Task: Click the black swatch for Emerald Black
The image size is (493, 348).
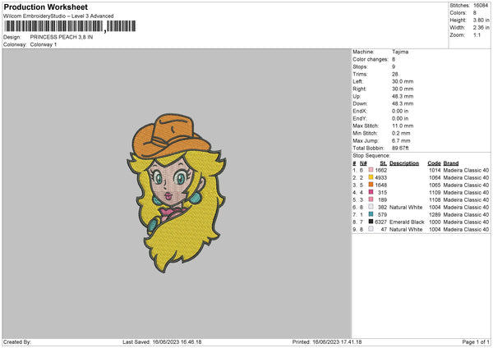Action: coord(371,222)
